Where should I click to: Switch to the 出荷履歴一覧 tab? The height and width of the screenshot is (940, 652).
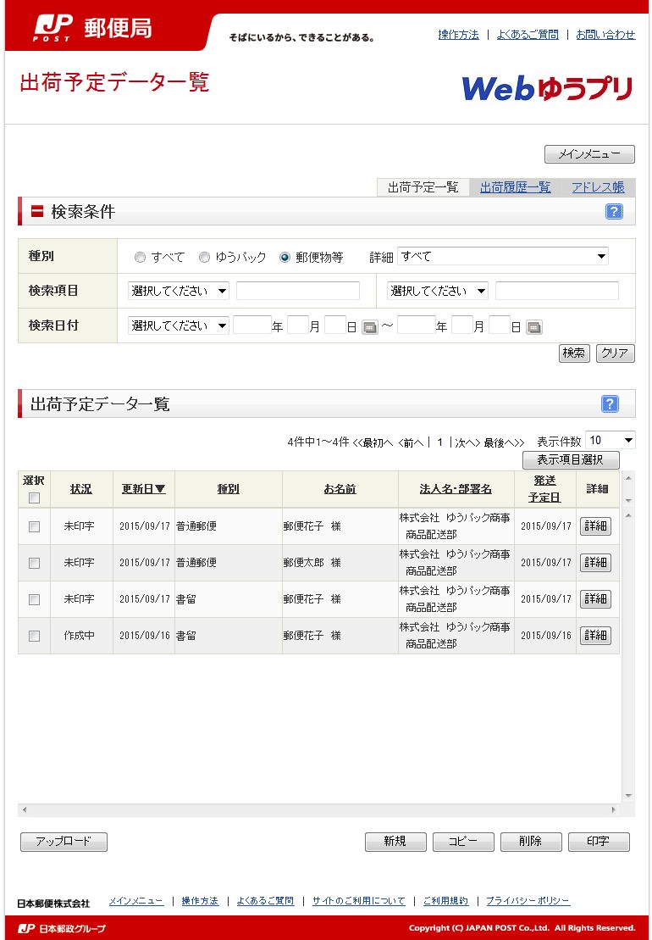click(x=515, y=187)
